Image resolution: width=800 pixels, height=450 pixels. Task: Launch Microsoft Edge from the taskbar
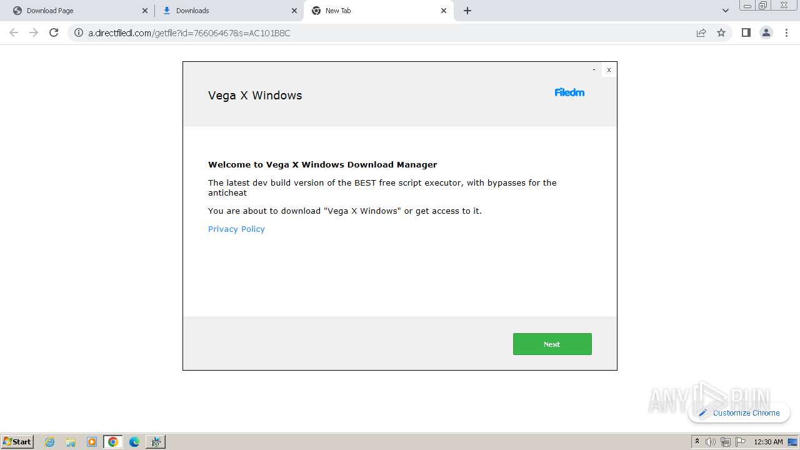click(134, 442)
